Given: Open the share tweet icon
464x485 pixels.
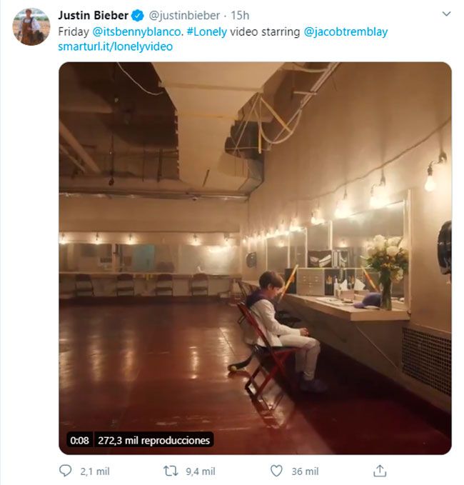Looking at the screenshot, I should click(380, 471).
